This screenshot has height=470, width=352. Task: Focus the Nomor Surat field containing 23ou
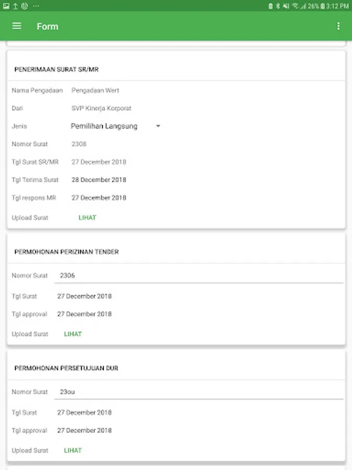point(198,392)
